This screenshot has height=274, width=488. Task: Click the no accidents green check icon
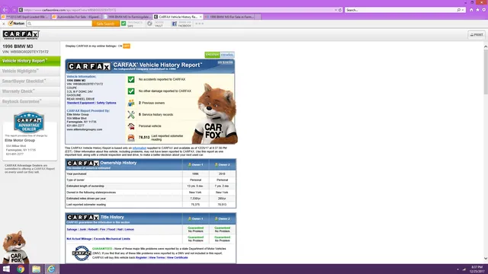tap(131, 79)
